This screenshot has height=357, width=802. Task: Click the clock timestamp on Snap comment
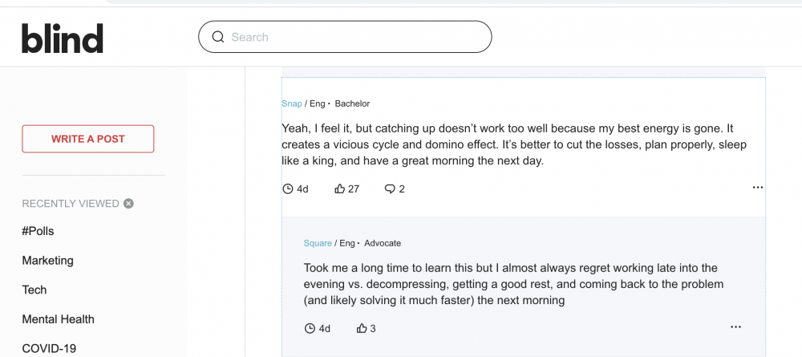coord(295,189)
